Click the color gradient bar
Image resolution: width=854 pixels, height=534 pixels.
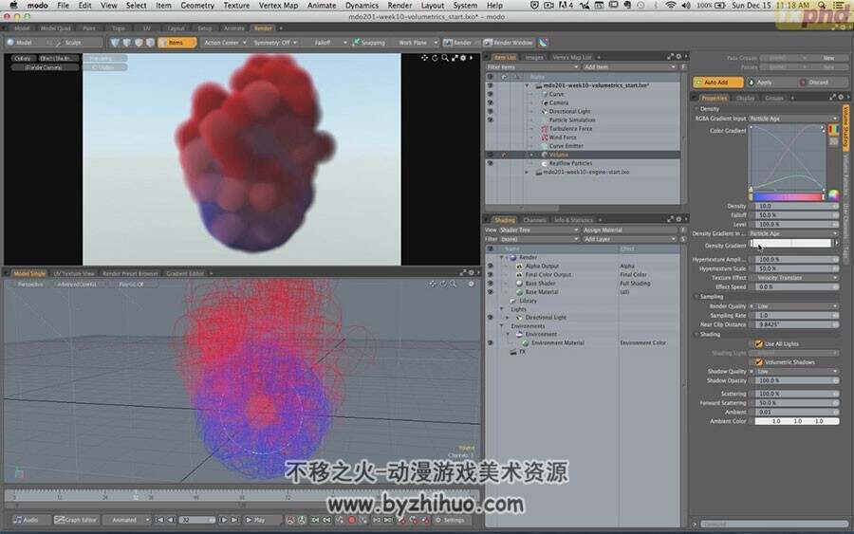point(788,197)
